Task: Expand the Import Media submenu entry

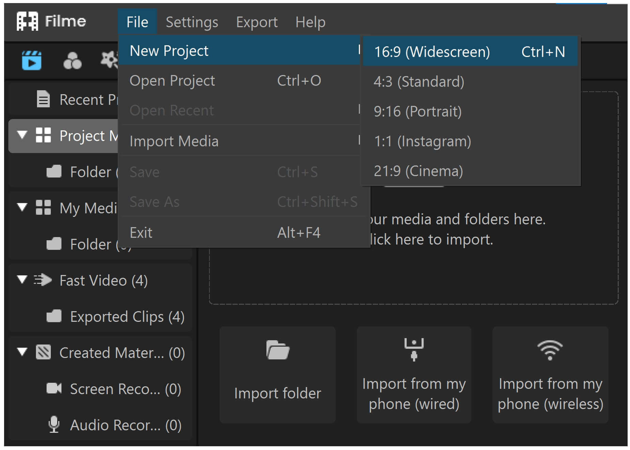Action: (240, 141)
